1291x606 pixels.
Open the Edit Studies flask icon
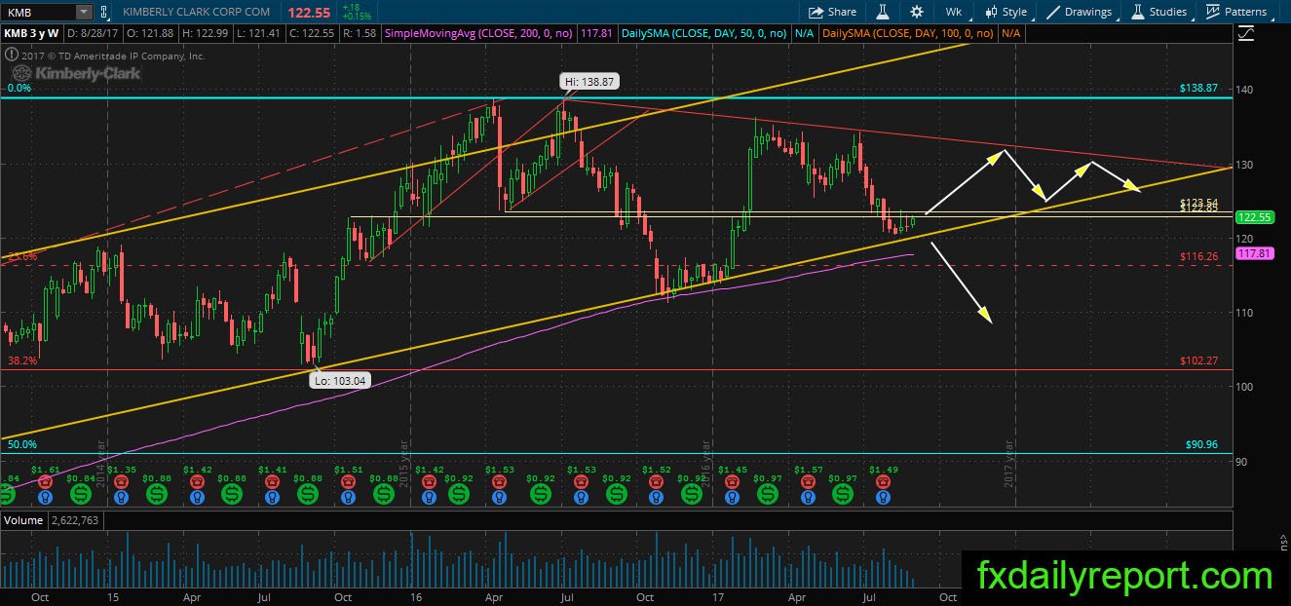click(x=884, y=12)
